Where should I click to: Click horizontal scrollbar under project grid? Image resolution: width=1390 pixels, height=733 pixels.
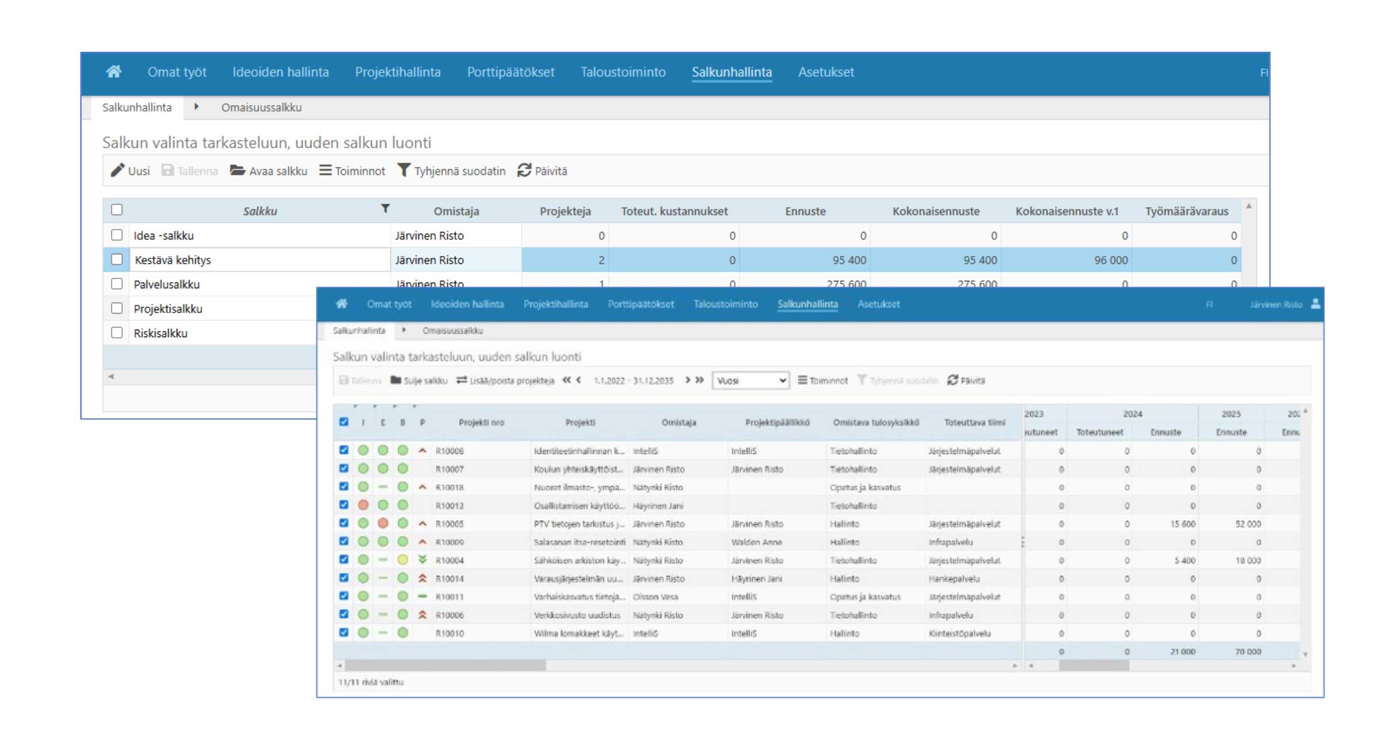click(446, 666)
